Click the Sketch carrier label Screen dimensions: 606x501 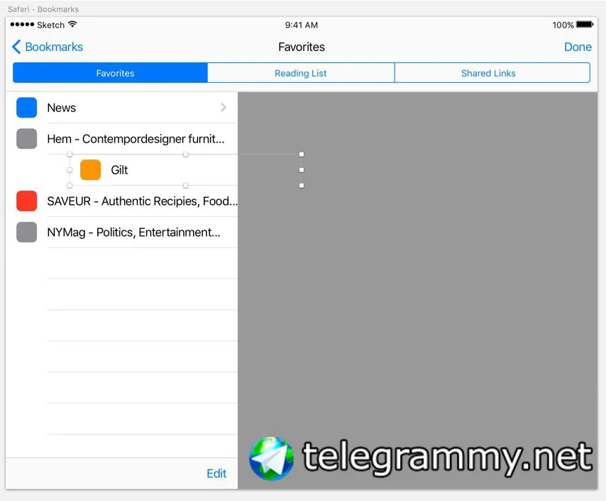50,25
